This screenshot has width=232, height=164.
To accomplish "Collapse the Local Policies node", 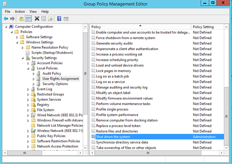I will click(28, 69).
